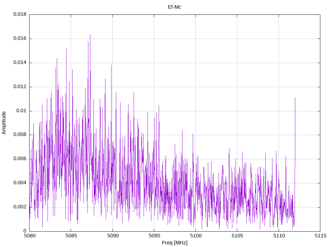Select the 0.018 y-axis tick label
This screenshot has height=247, width=329.
click(x=20, y=14)
